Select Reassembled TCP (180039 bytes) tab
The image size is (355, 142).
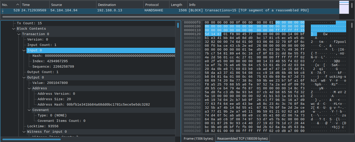(x=242, y=139)
